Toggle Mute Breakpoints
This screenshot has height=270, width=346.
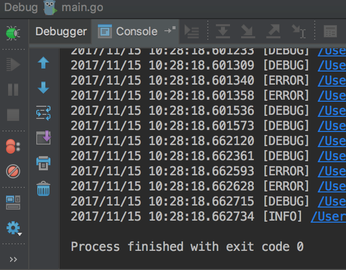[x=13, y=171]
